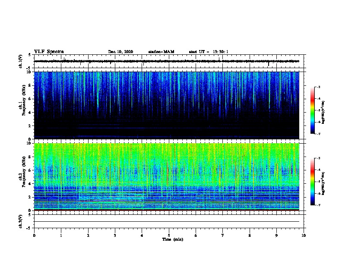Click time axis tick label "7"
The image size is (342, 264).
point(223,236)
